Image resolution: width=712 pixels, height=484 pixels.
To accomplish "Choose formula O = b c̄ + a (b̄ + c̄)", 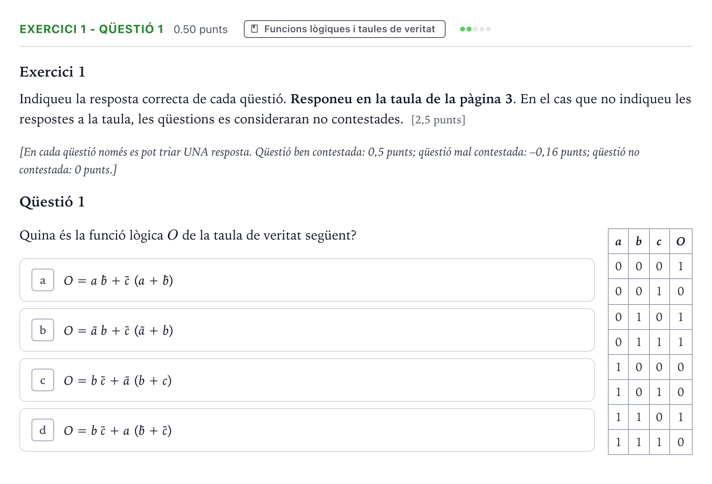I will [117, 430].
